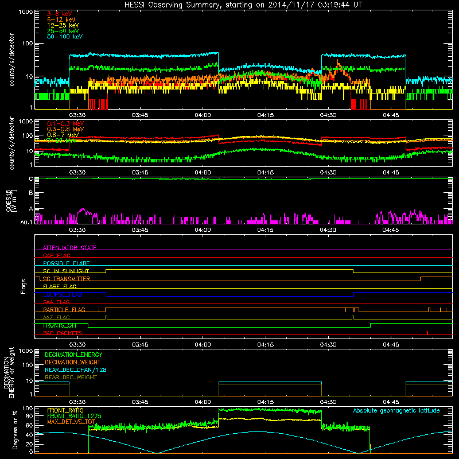This screenshot has width=459, height=459.
Task: Click the REAR_DEC_CHAN/128 legend entry
Action: click(76, 369)
